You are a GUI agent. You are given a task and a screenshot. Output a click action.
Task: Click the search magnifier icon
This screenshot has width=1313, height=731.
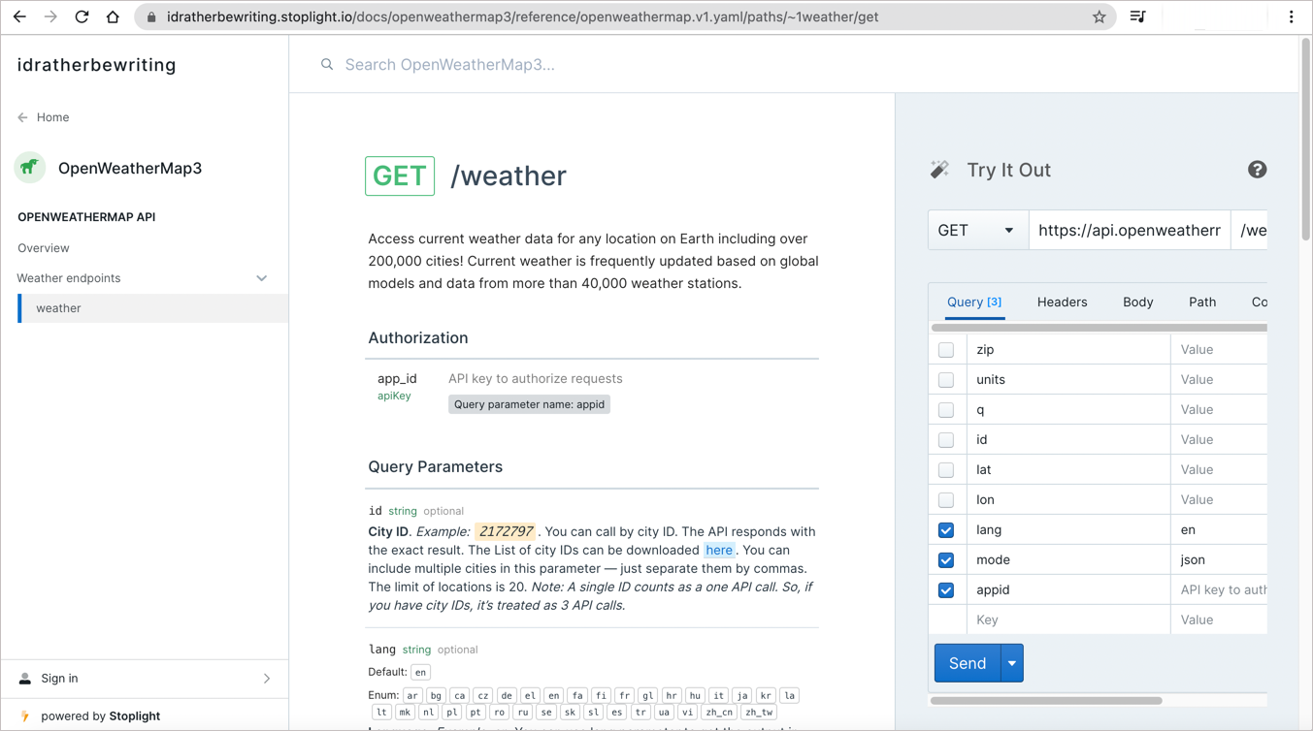pyautogui.click(x=326, y=64)
